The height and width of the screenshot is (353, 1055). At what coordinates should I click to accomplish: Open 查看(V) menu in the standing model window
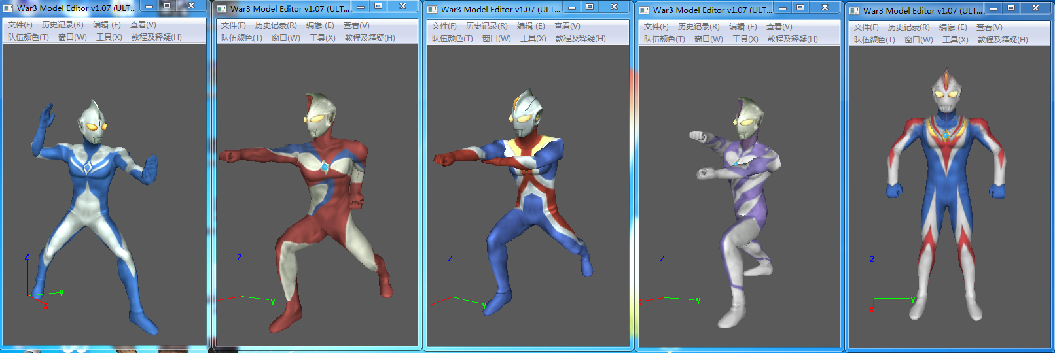pos(989,27)
